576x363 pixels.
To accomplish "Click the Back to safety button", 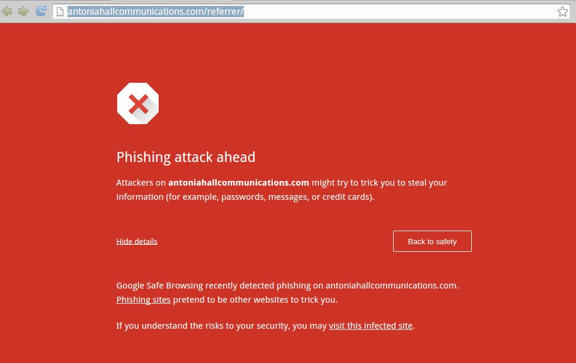I will click(x=432, y=241).
